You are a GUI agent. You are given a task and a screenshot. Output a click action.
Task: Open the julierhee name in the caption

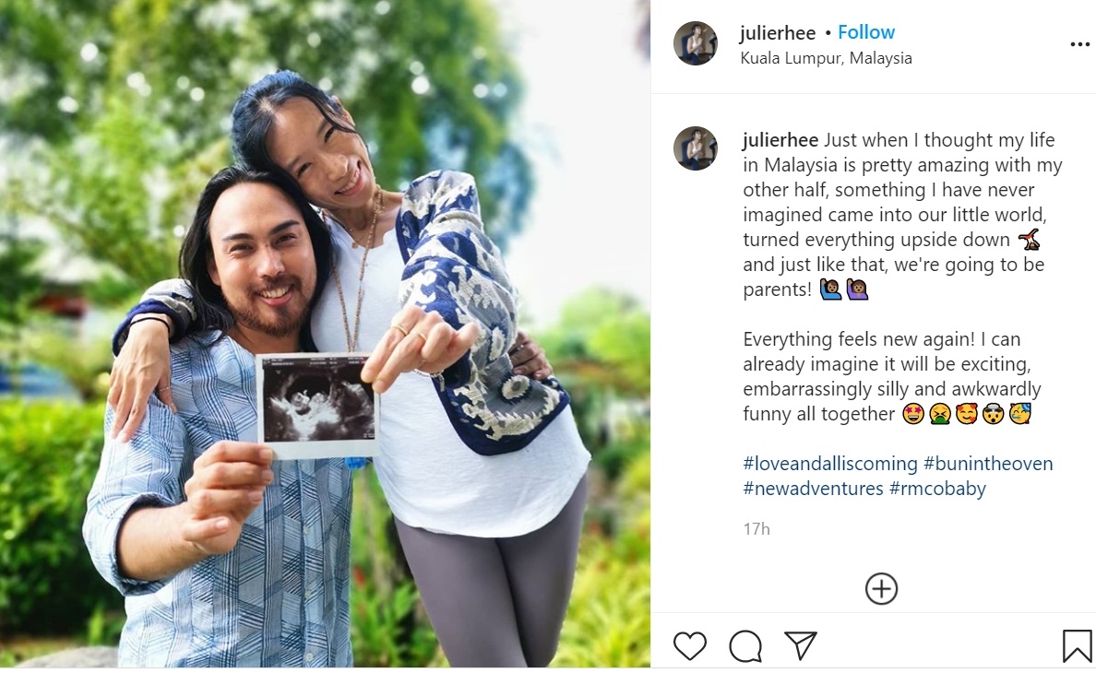click(780, 139)
